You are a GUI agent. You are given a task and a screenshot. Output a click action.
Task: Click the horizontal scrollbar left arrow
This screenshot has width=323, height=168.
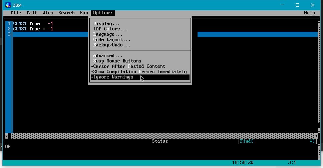coord(7,136)
